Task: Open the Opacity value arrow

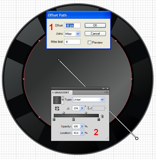Action: click(82, 126)
